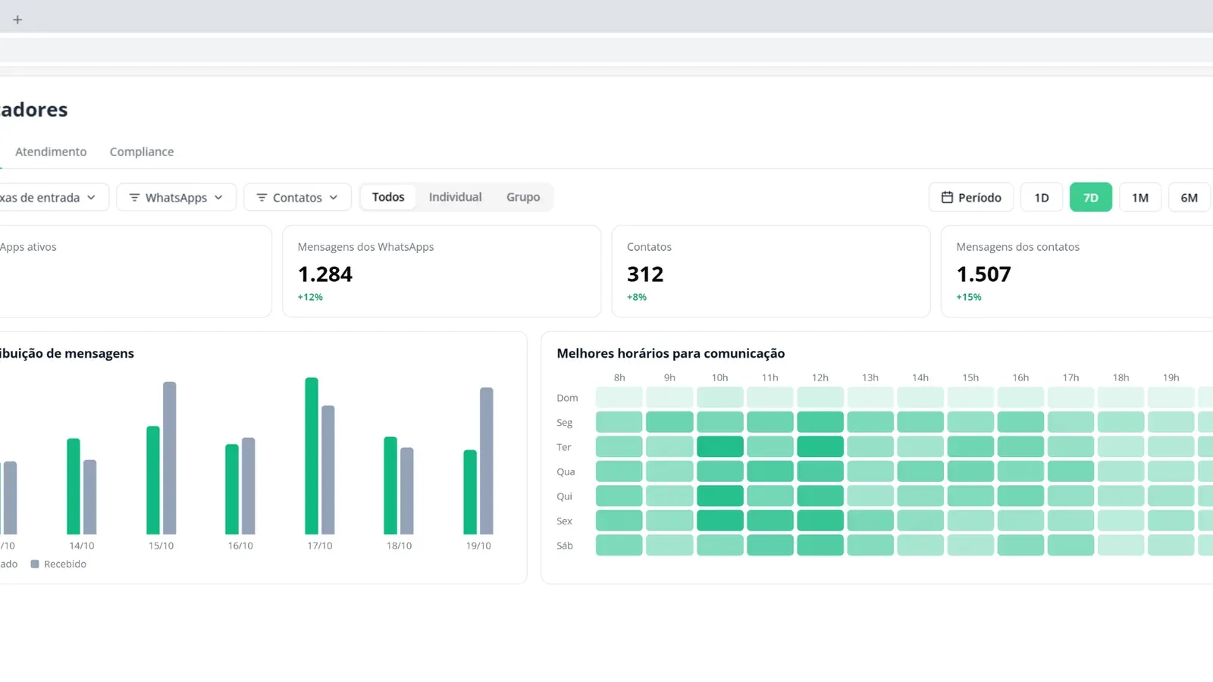Click the 18/10 date label
Screen dimensions: 1213x682
(399, 546)
